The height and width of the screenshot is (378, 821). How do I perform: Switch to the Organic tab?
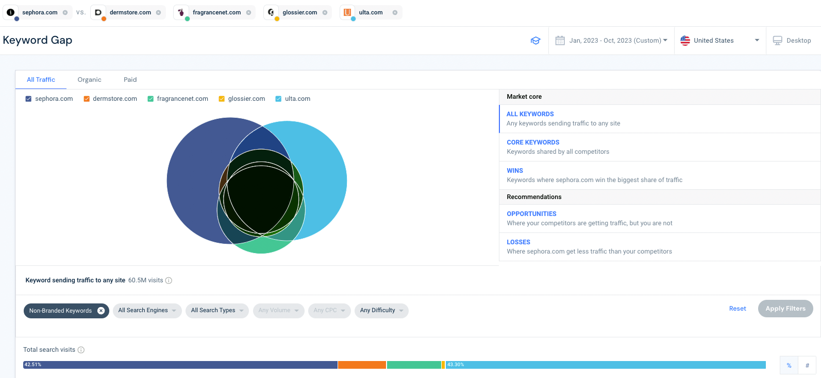click(89, 80)
